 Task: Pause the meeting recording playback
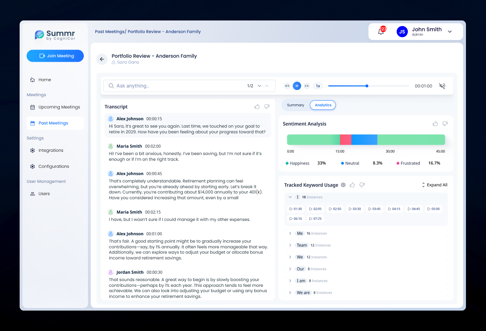(297, 86)
